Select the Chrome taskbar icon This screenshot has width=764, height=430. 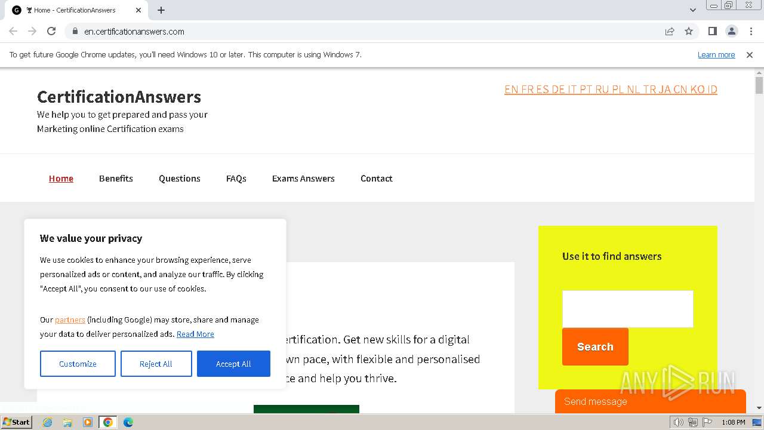coord(107,422)
